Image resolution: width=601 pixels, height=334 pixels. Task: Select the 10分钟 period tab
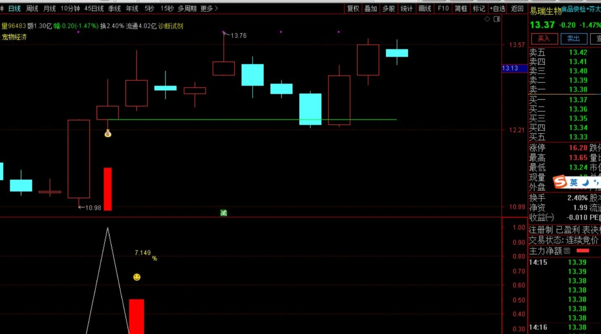click(x=70, y=8)
